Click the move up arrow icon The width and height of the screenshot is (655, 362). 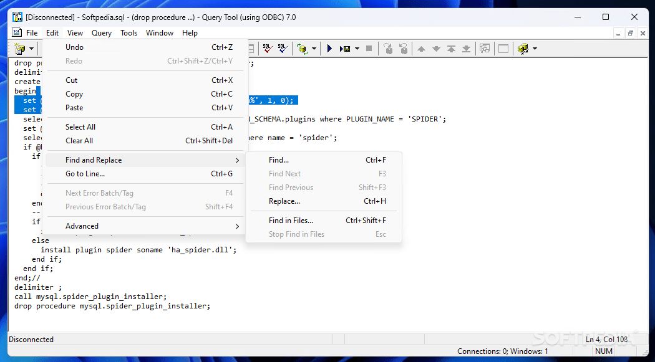tap(422, 49)
